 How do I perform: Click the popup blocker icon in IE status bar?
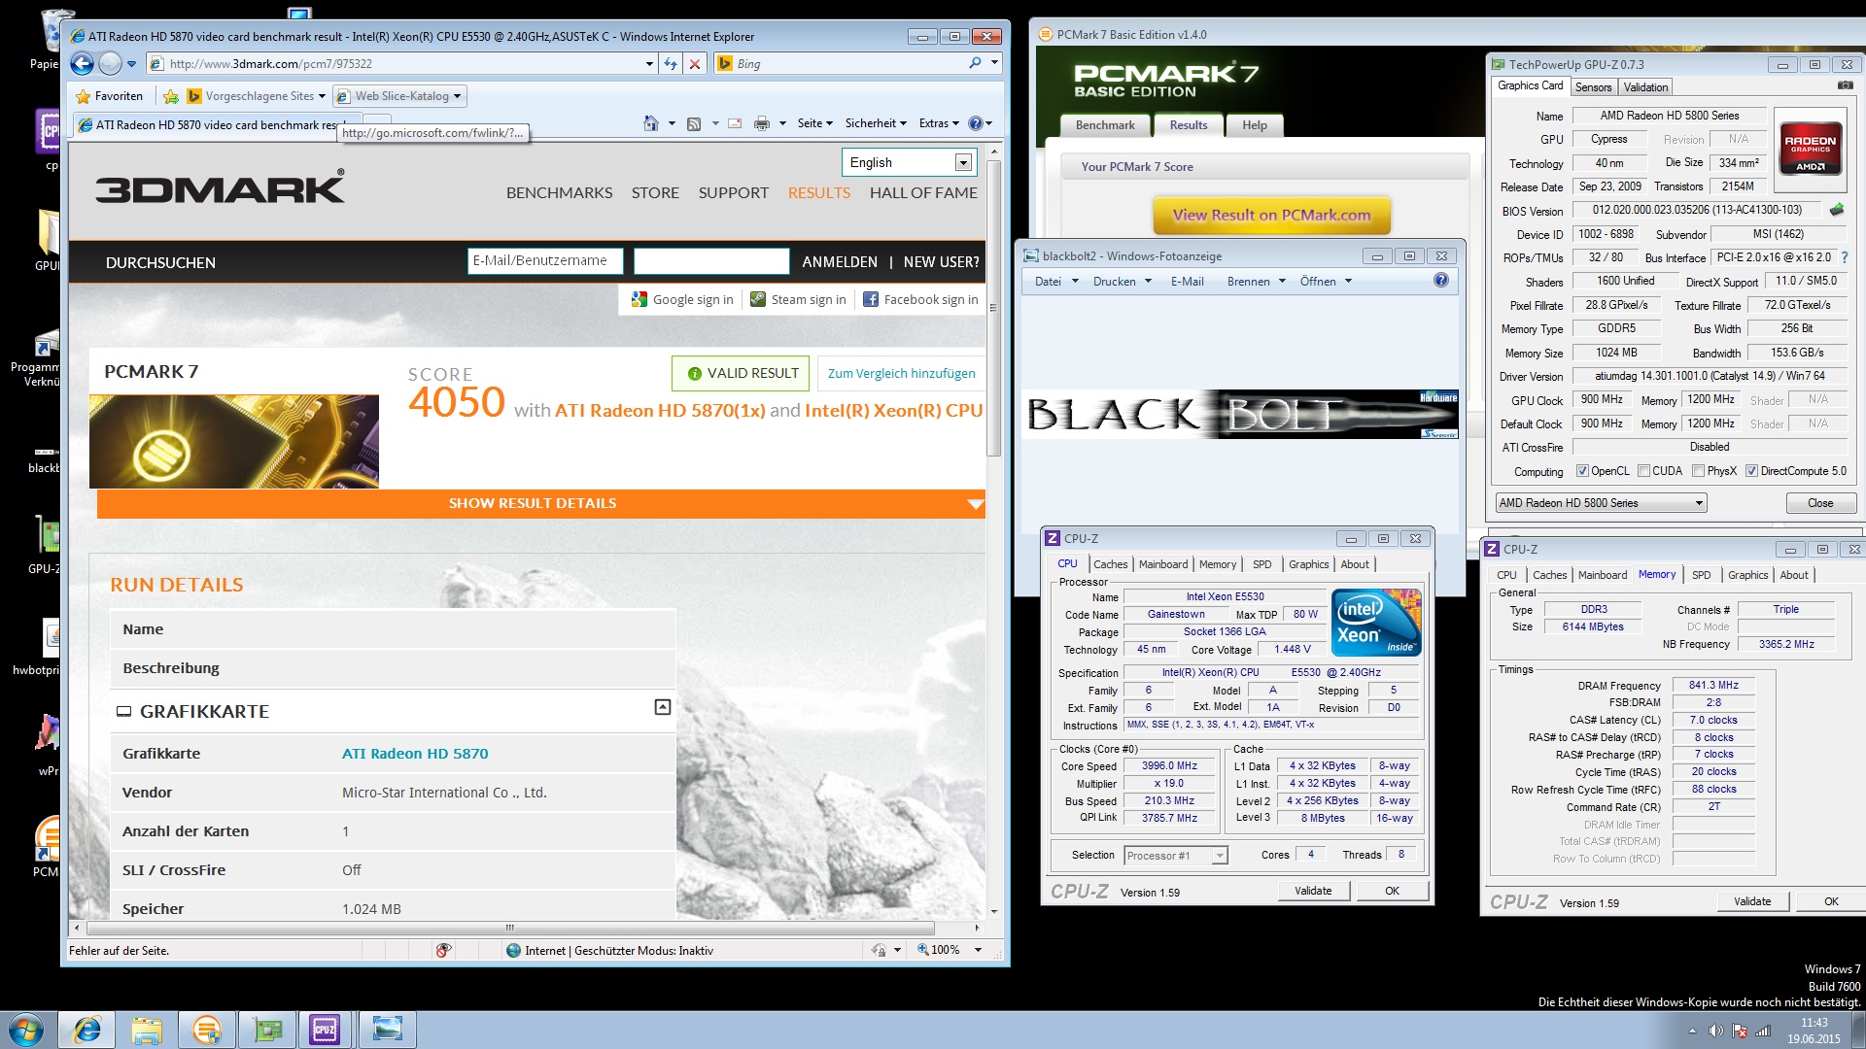444,950
